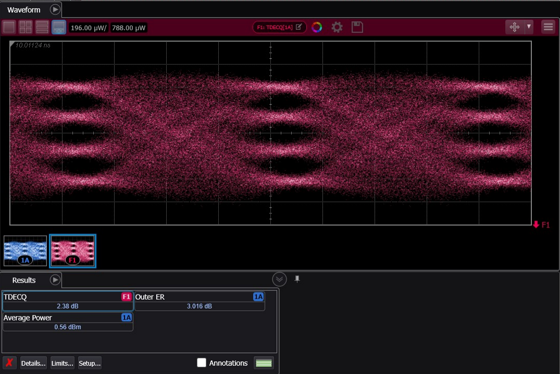Screen dimensions: 560x374
Task: Open the Limits... dialog
Action: [62, 363]
